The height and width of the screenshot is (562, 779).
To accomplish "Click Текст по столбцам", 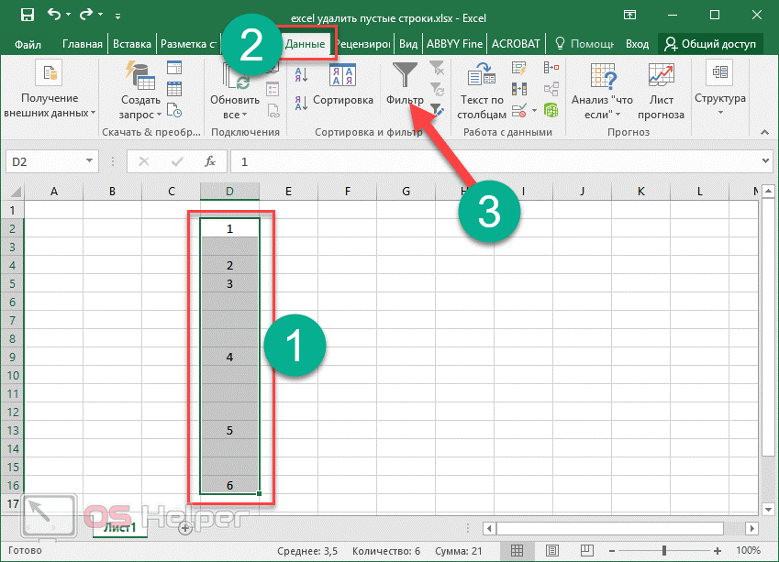I will point(482,92).
